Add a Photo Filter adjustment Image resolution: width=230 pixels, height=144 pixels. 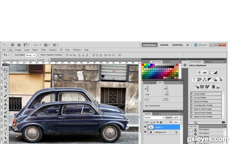(215, 79)
